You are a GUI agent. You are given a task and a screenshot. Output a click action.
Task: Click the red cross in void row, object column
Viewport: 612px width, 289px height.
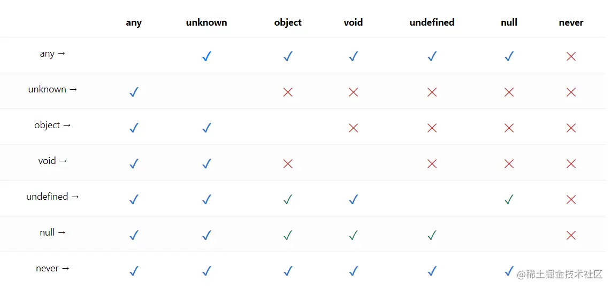[288, 163]
